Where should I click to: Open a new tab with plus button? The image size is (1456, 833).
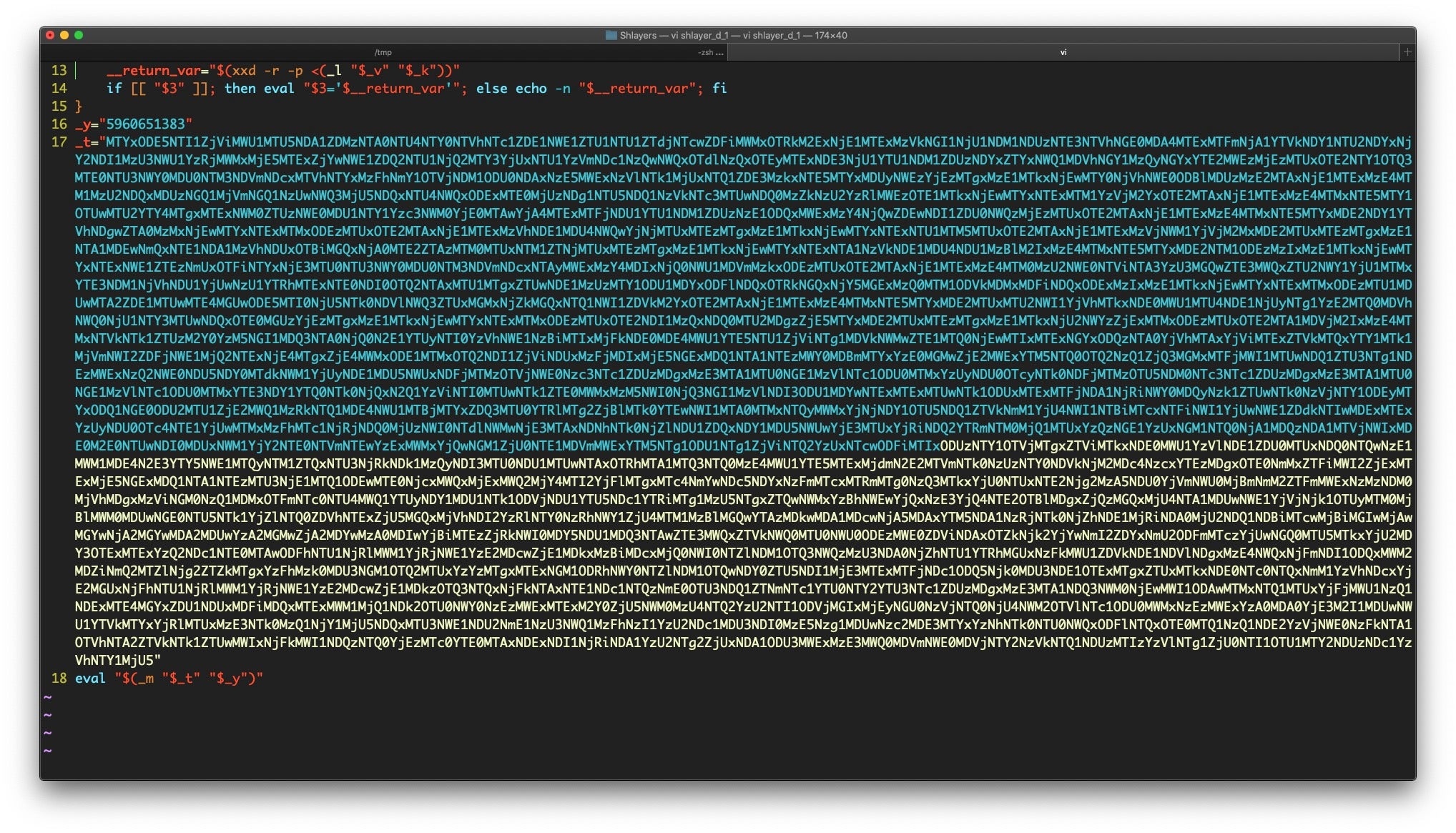click(x=1407, y=51)
